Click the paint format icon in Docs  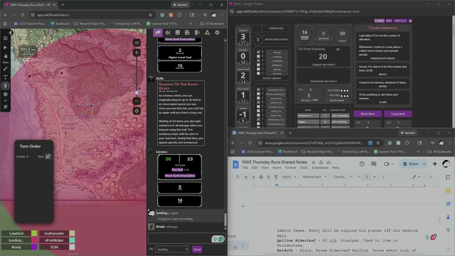click(x=276, y=177)
